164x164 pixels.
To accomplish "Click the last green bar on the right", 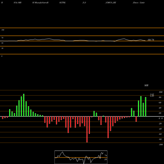I will (x=146, y=107).
